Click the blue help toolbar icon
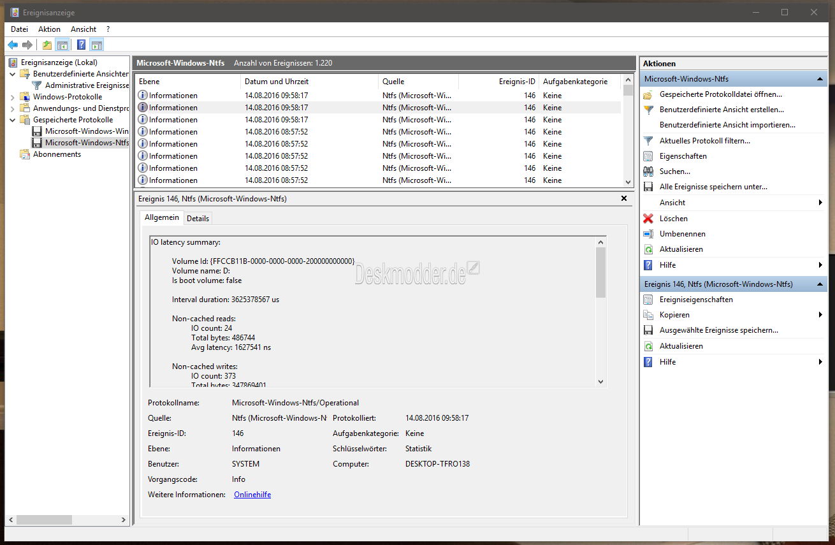 tap(82, 45)
